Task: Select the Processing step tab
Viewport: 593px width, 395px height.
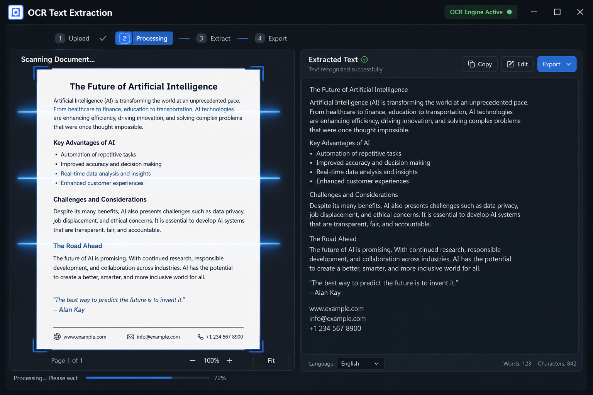Action: pos(144,38)
